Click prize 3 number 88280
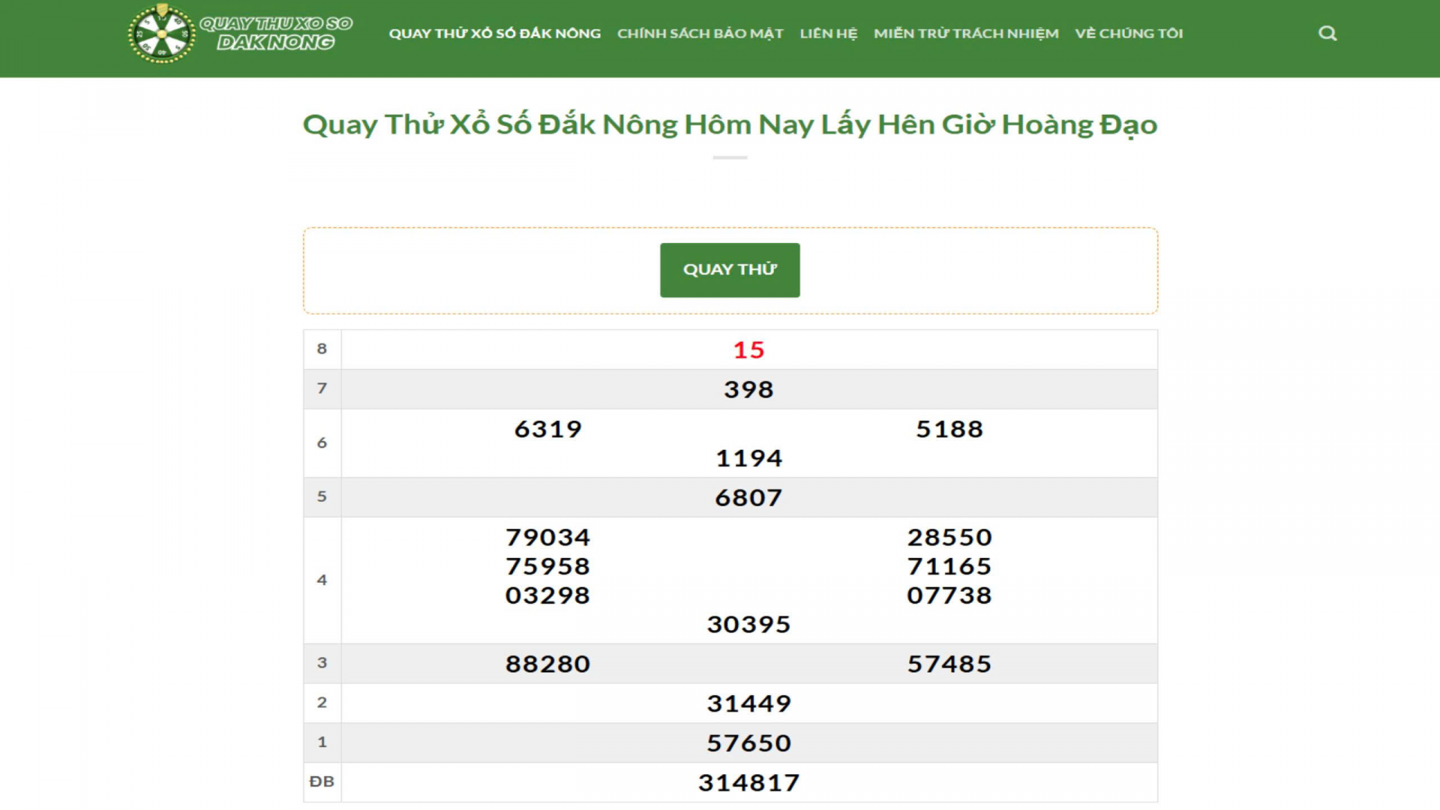Screen dimensions: 1440x810 pos(547,664)
